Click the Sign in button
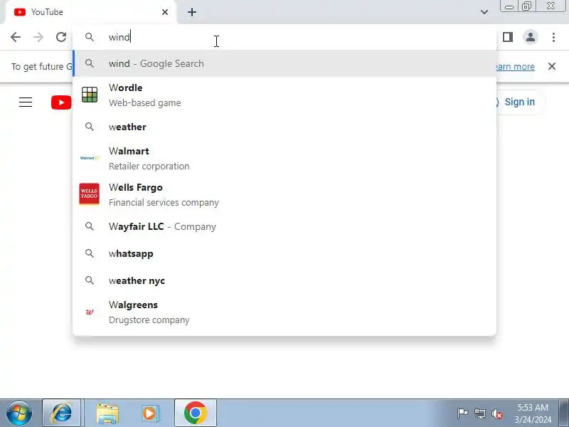Image resolution: width=569 pixels, height=427 pixels. pyautogui.click(x=519, y=102)
